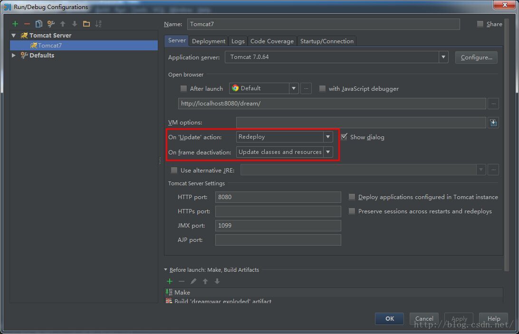This screenshot has height=334, width=519.
Task: Switch to the Server tab
Action: 177,40
